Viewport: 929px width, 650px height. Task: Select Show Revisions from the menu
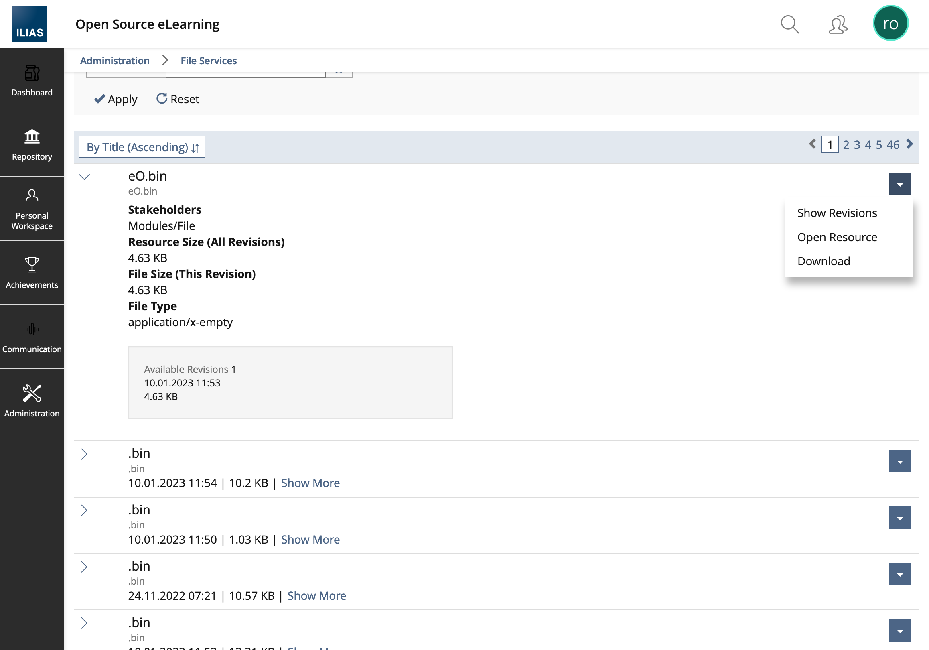(837, 213)
